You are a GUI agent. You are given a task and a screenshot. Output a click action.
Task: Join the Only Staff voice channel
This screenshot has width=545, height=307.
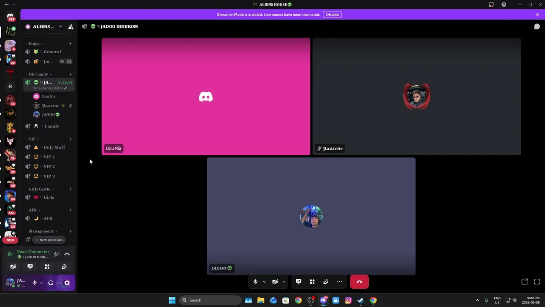pos(49,147)
